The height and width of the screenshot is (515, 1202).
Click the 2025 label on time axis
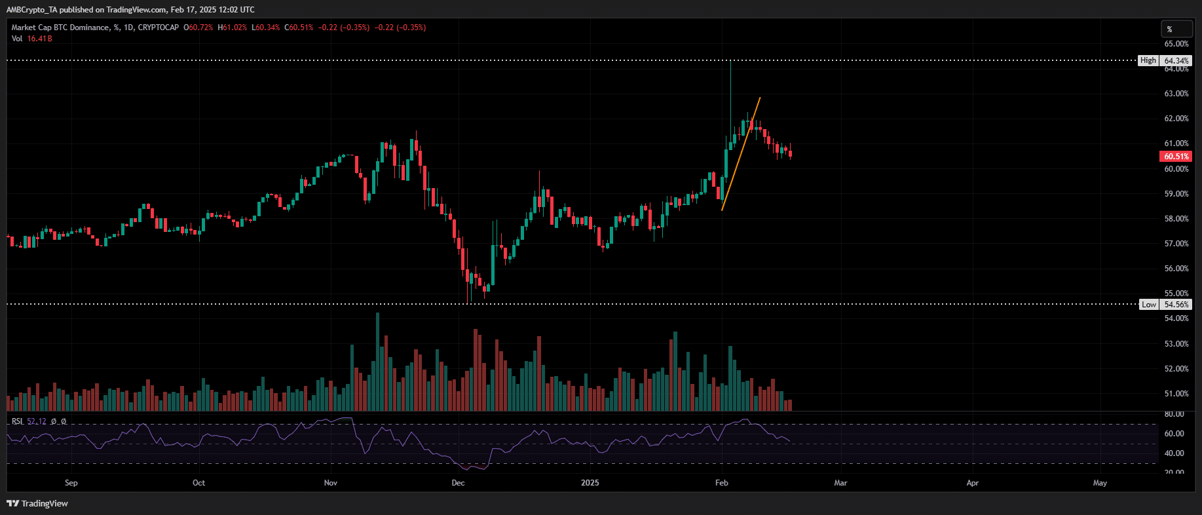590,483
